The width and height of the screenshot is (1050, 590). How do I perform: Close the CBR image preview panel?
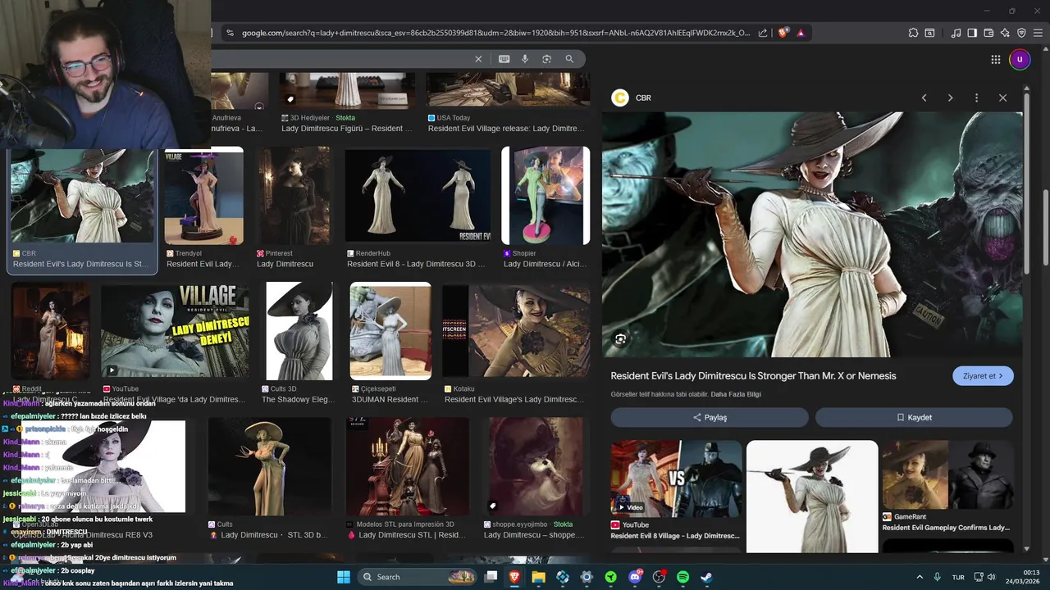[1002, 98]
